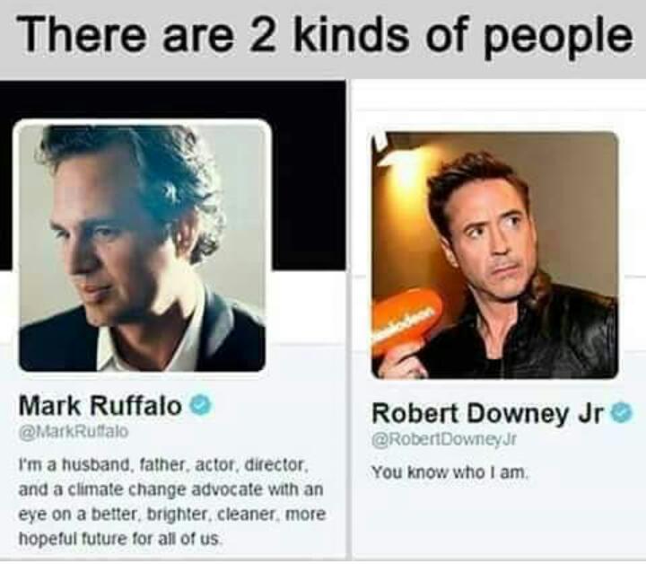646x564 pixels.
Task: Open the @MarkRuffalo handle link
Action: click(74, 432)
